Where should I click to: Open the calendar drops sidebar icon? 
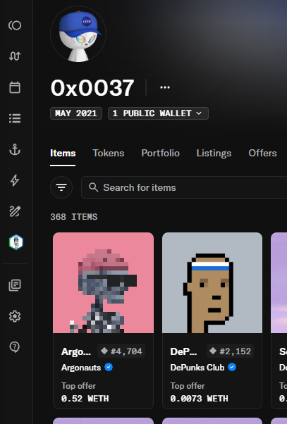15,87
